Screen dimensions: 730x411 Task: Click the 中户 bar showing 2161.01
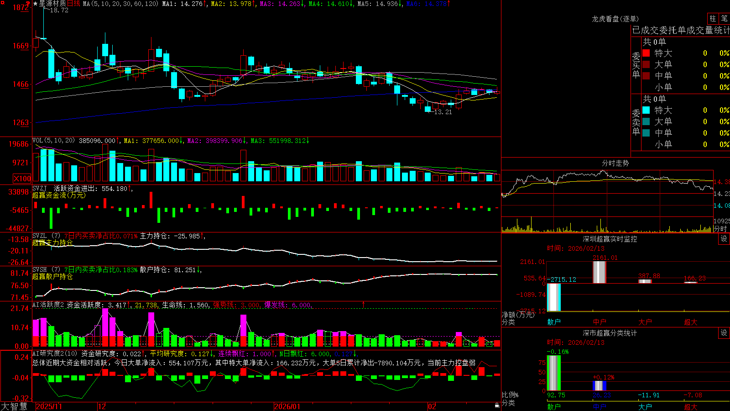[x=599, y=272]
